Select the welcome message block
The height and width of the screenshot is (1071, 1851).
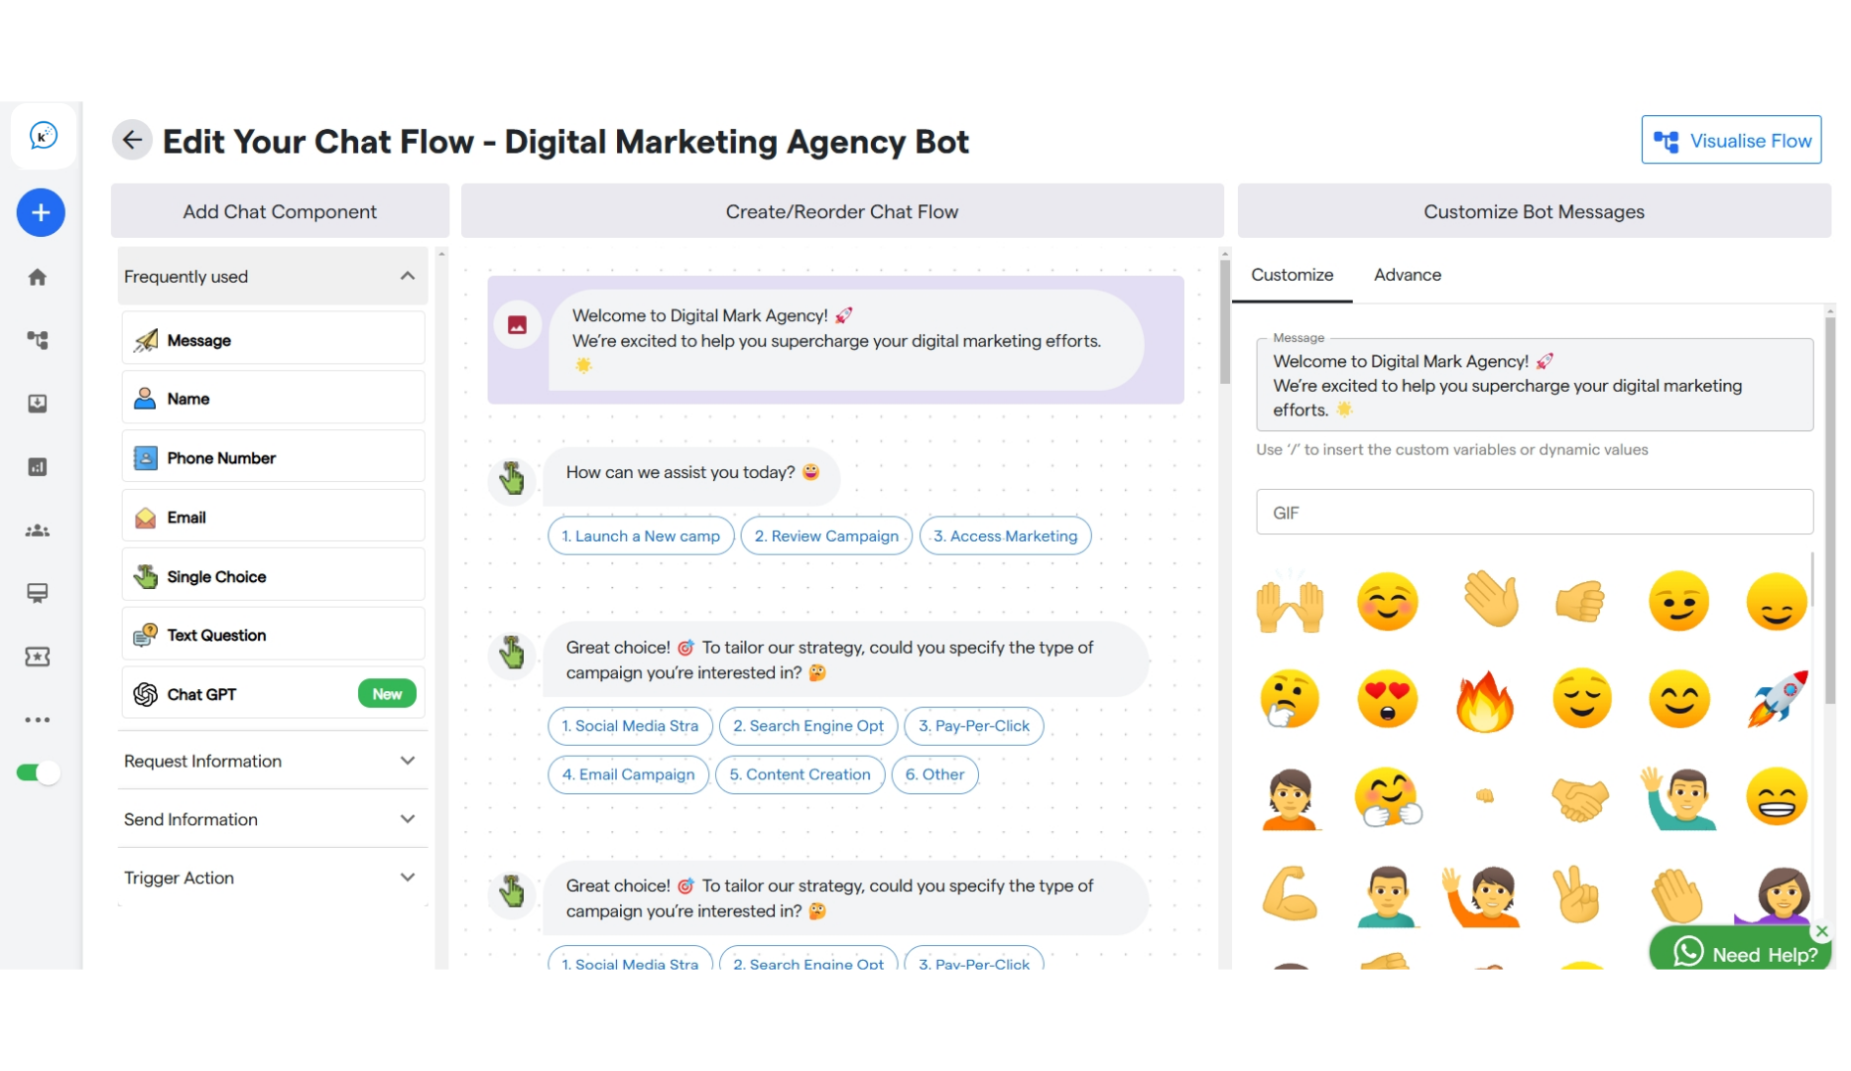(x=835, y=339)
